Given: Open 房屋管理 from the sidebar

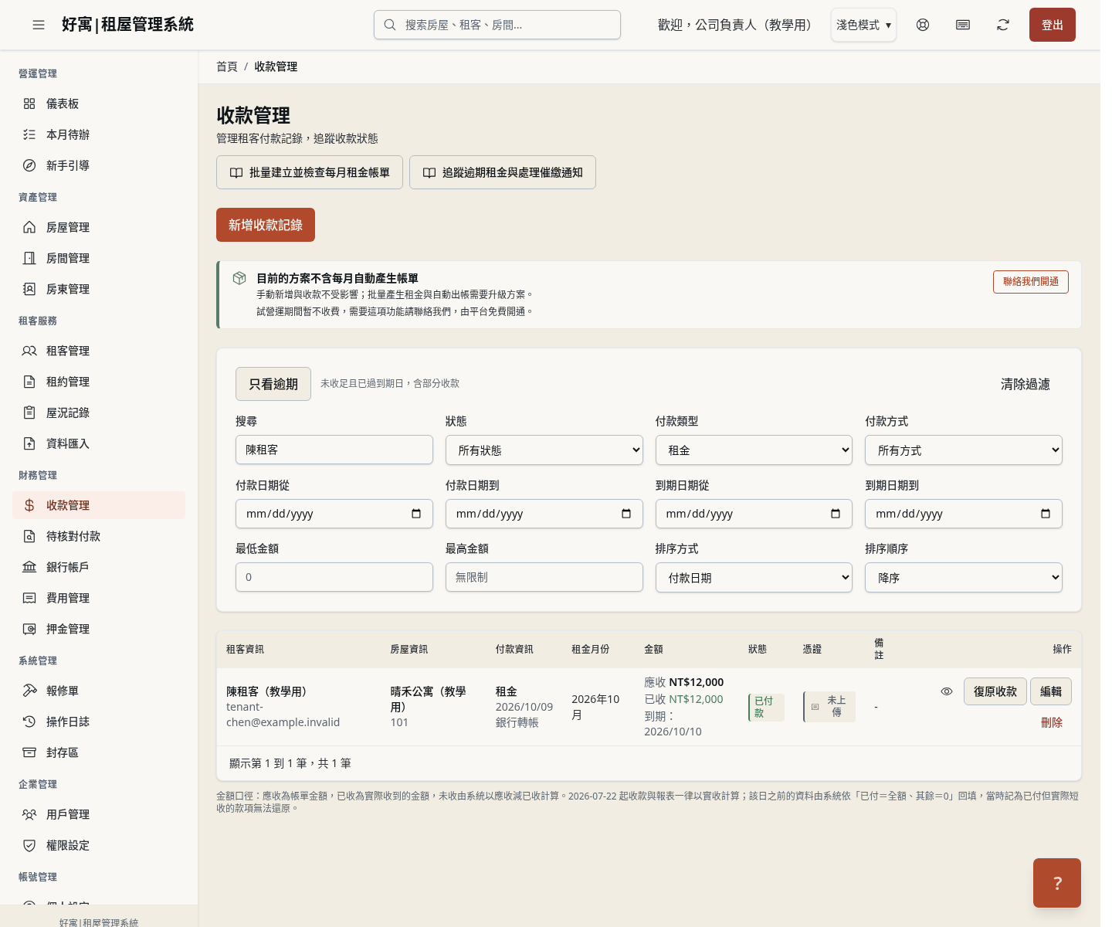Looking at the screenshot, I should click(x=99, y=227).
